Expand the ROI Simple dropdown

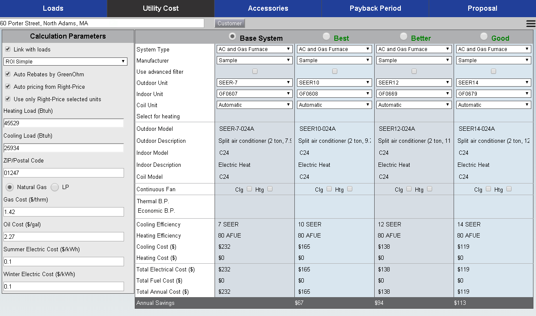[65, 62]
